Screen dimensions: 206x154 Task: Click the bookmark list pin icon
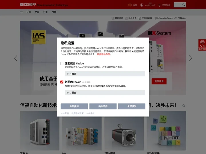coord(159,5)
